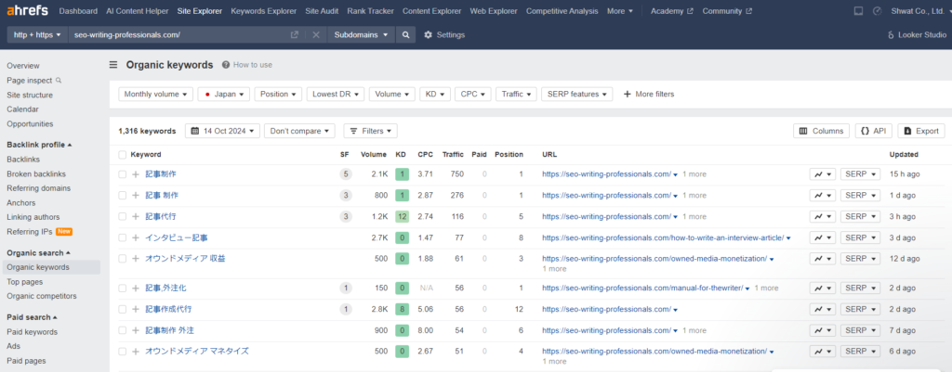Open Settings gear next to search

443,34
